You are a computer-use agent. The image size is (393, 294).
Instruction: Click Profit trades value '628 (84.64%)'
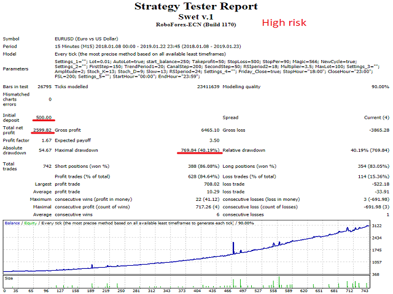coord(203,177)
